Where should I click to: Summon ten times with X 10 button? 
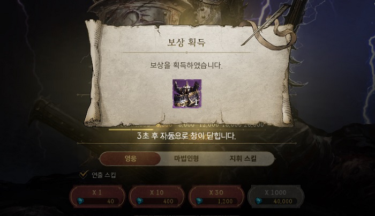(x=157, y=197)
